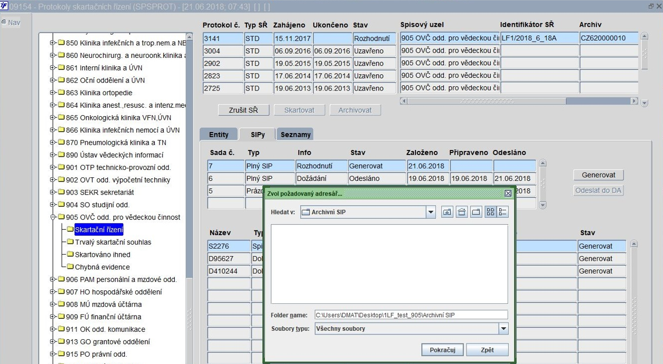The height and width of the screenshot is (364, 663).
Task: Click the Zrušit SŘ button
Action: point(244,110)
